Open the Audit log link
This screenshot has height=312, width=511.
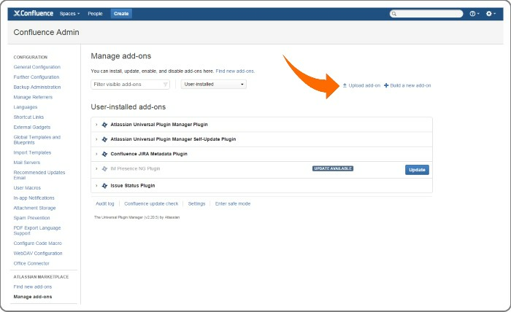pos(105,203)
